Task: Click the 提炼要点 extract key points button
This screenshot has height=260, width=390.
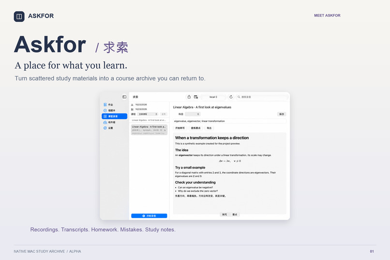Action: coord(196,128)
